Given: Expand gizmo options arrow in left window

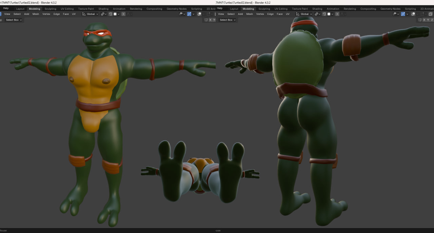Looking at the screenshot, I should 194,14.
